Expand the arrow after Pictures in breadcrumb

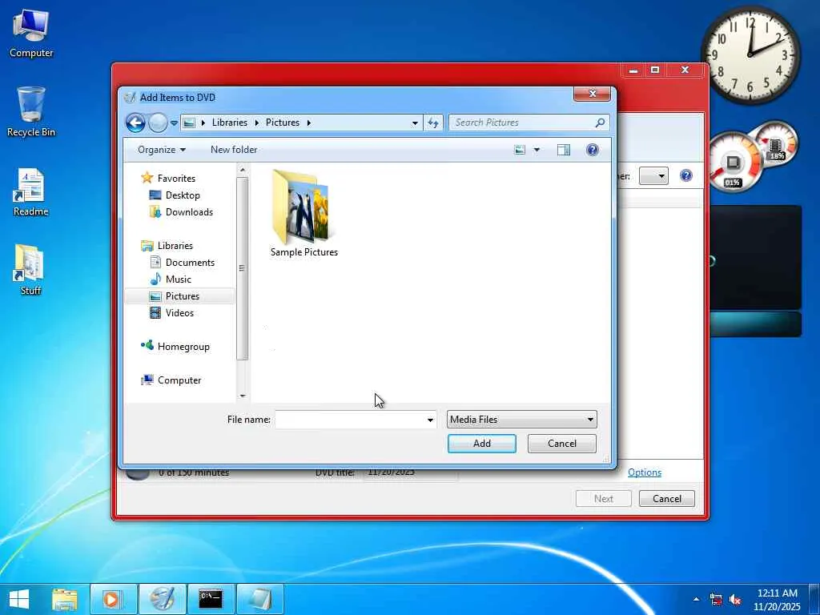click(x=308, y=123)
